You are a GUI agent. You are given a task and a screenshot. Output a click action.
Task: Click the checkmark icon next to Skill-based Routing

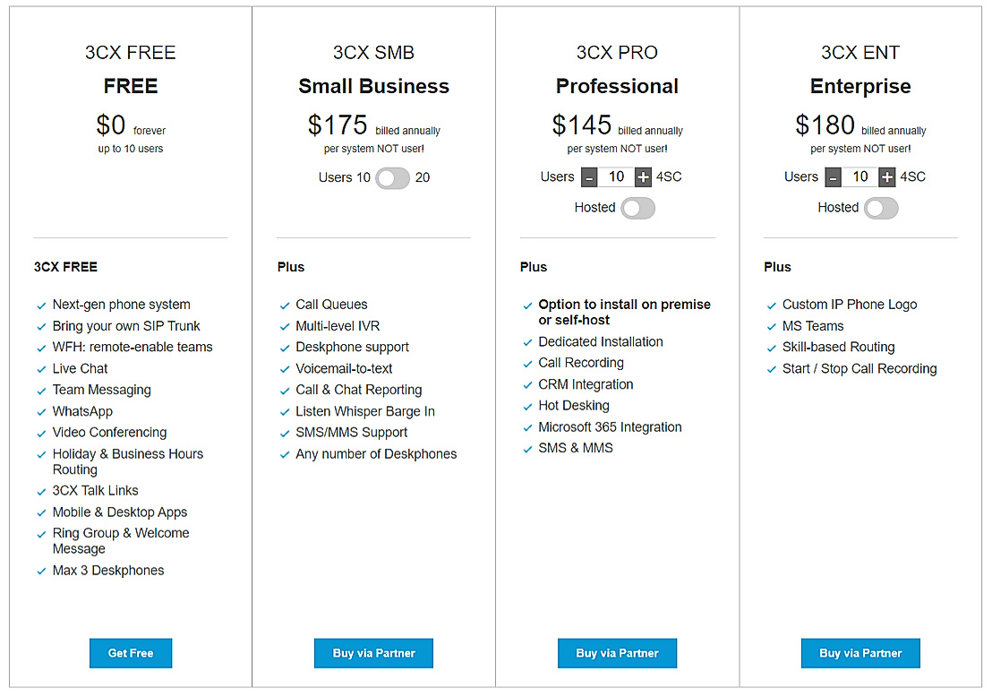[772, 347]
